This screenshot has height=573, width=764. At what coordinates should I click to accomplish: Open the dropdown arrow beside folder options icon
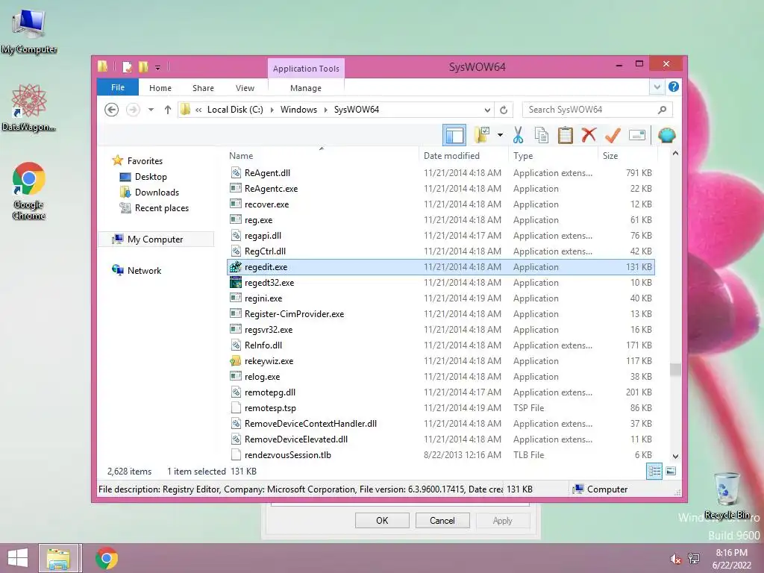pyautogui.click(x=500, y=135)
